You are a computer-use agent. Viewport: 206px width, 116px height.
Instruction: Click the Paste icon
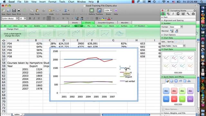[x=37, y=11]
